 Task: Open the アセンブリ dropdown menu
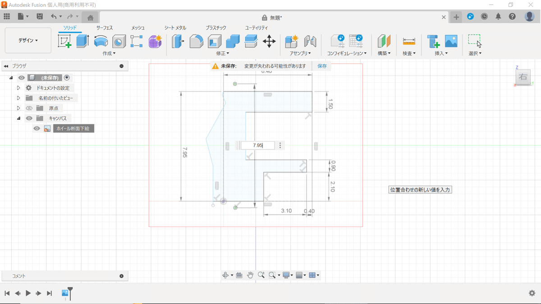pos(301,53)
